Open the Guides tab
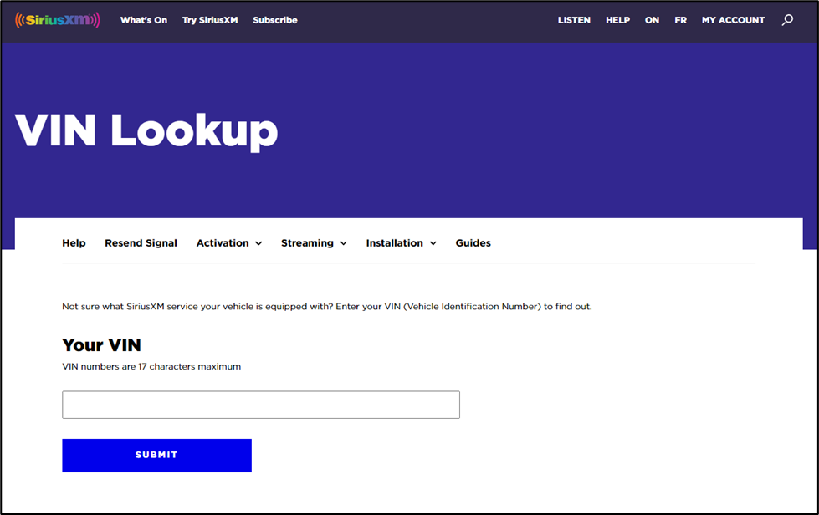Screen dimensions: 819x515 tap(473, 243)
